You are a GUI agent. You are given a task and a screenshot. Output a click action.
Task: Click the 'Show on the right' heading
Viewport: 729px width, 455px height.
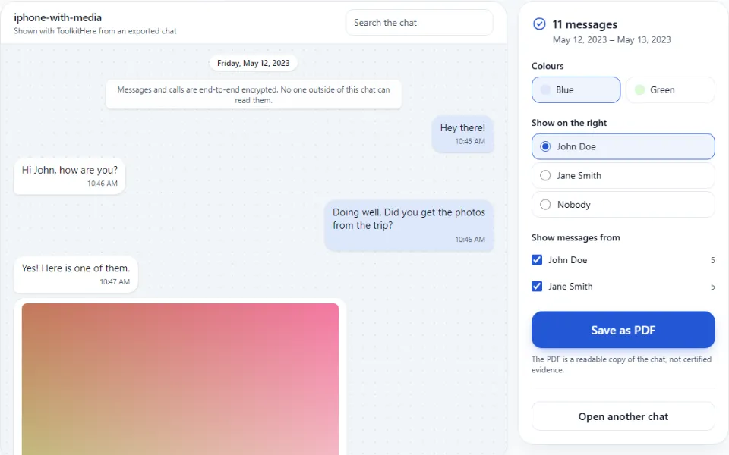569,123
